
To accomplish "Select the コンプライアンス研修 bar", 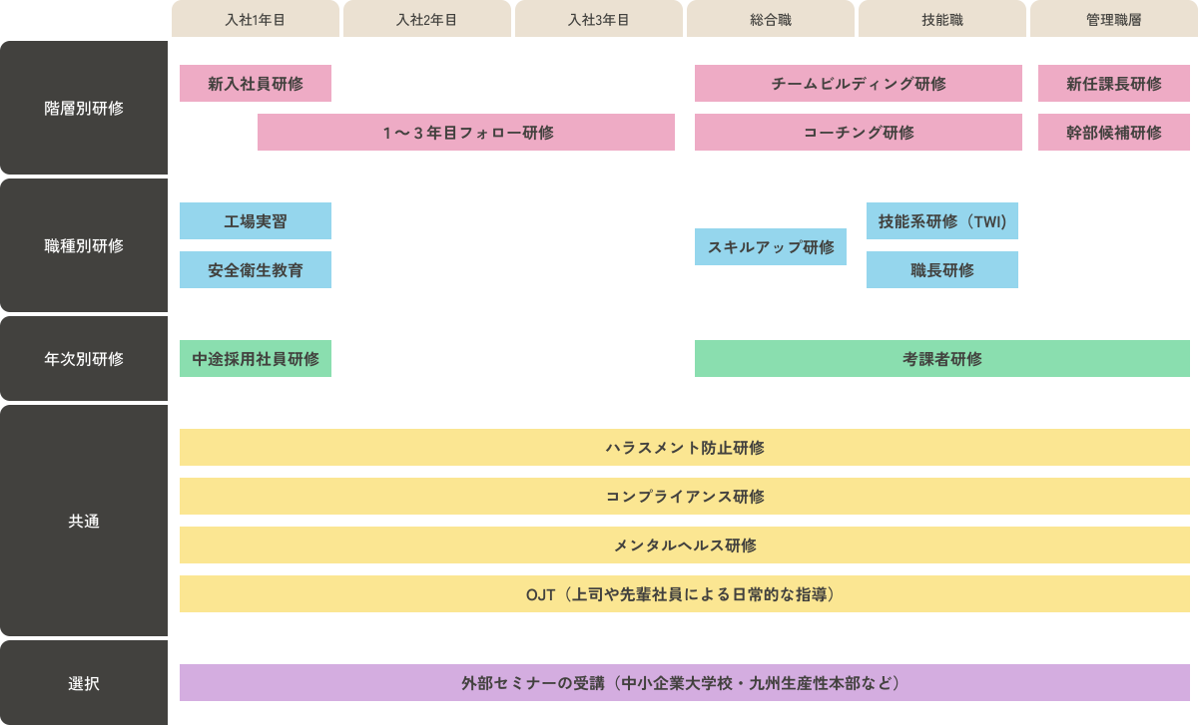I will [x=685, y=497].
